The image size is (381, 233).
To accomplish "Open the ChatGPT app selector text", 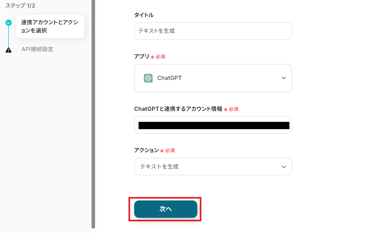I will 170,78.
